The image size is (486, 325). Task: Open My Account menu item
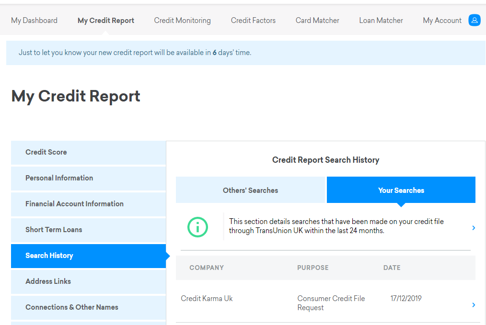click(442, 21)
